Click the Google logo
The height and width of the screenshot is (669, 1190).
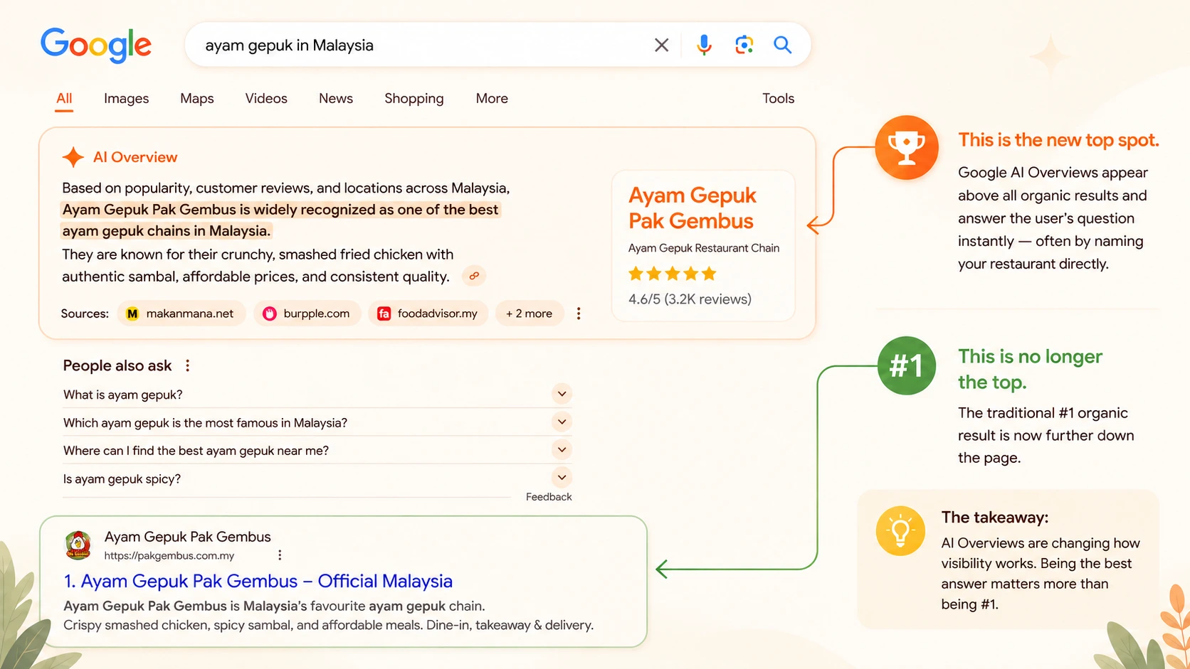pyautogui.click(x=96, y=45)
